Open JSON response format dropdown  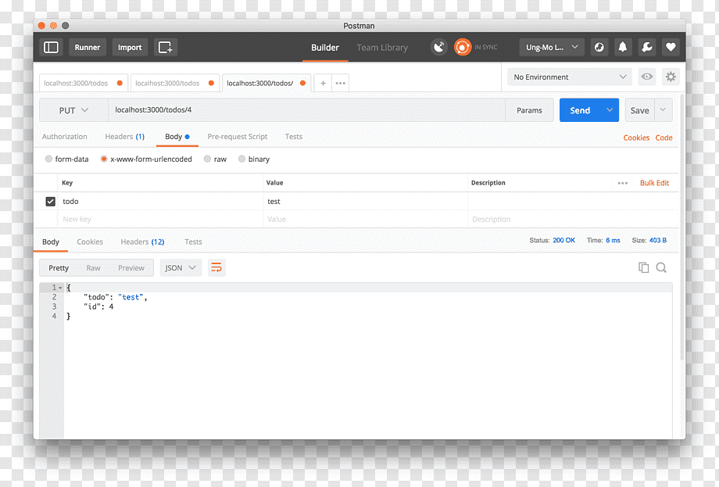[x=181, y=268]
